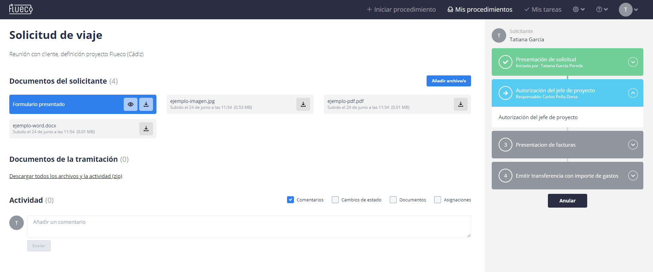Screen dimensions: 653x272
Task: Download the Formulario presentado file
Action: (146, 104)
